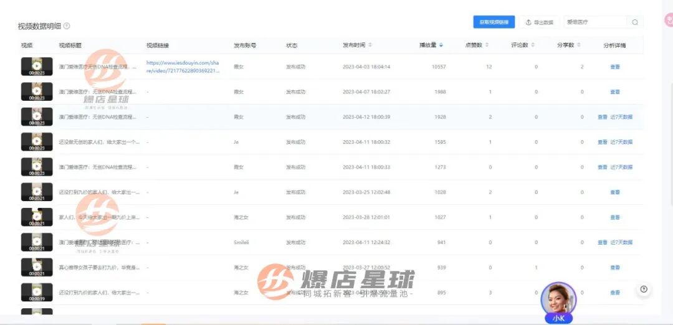Select the Je account in the 1028 row

click(236, 192)
